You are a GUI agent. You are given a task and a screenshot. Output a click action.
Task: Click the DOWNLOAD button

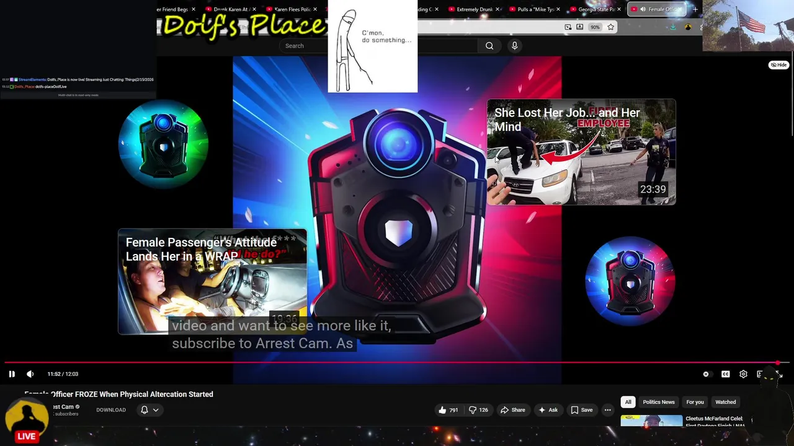(x=111, y=410)
